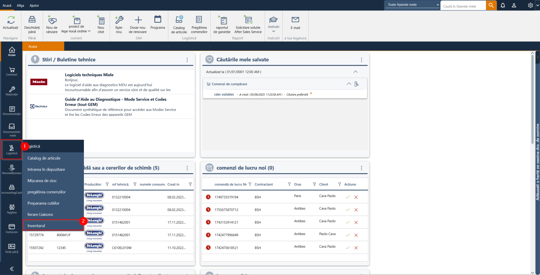
Task: Create fișier nou
Action: coord(119,24)
